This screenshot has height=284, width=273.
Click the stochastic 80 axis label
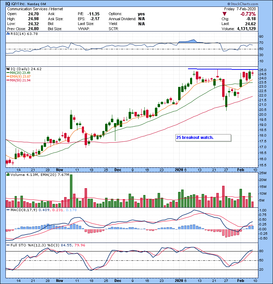[261, 251]
